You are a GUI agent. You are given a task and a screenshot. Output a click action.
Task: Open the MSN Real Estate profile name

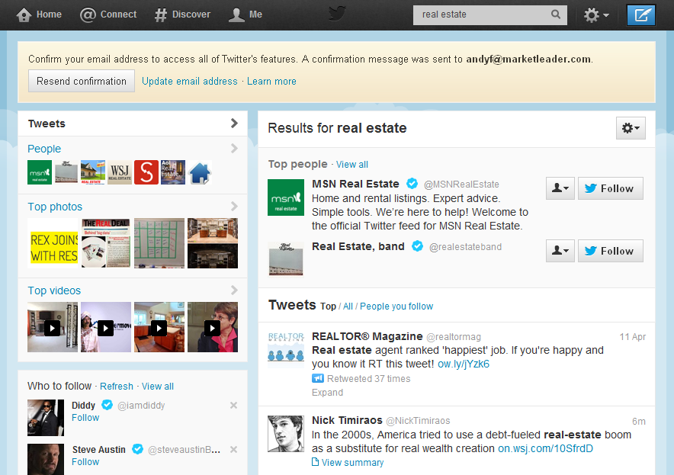coord(355,184)
